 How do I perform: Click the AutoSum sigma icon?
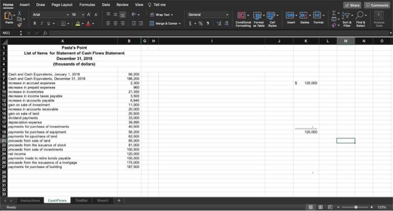334,13
